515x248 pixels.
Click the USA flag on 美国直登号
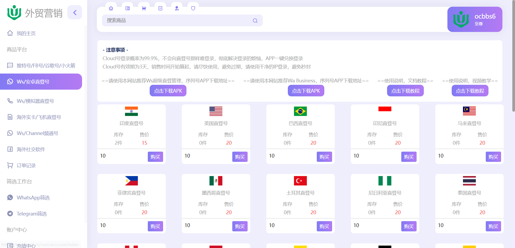click(x=216, y=111)
